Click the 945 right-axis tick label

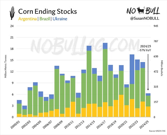click(x=156, y=26)
